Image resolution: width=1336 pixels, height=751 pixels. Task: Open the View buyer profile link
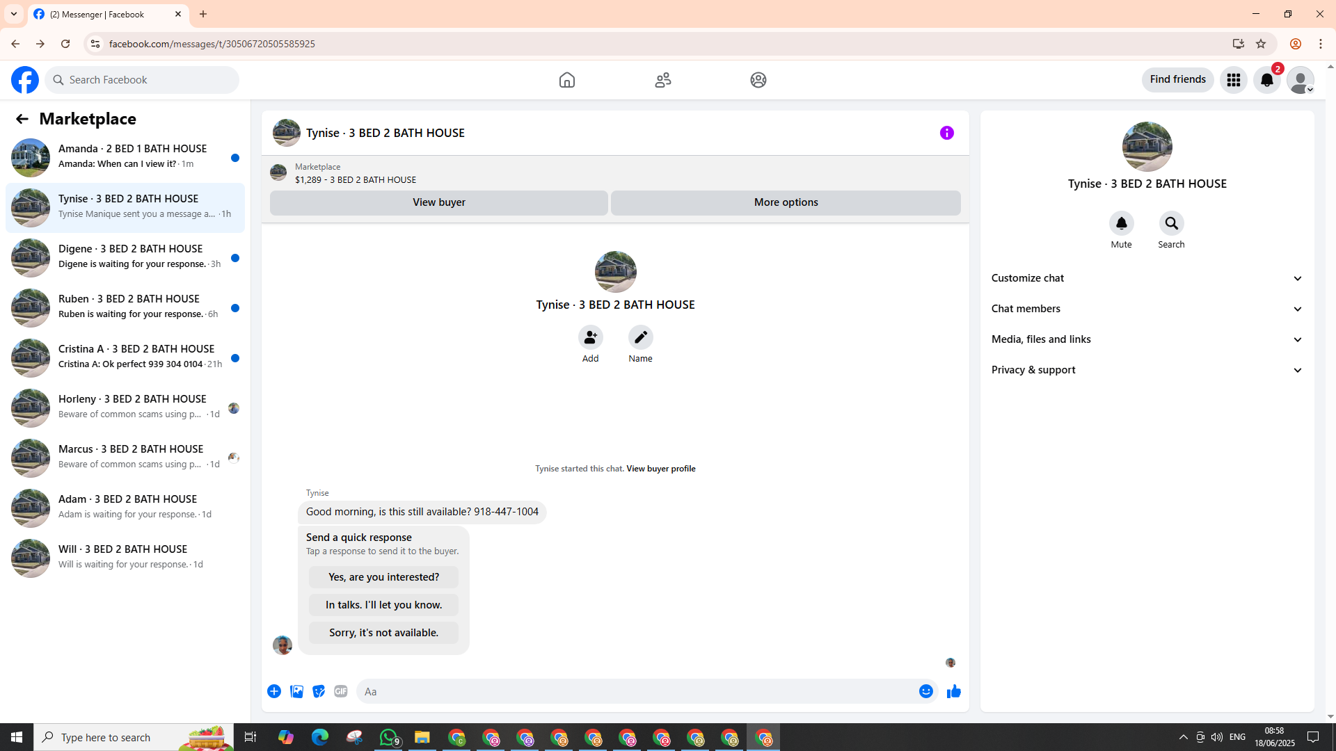[x=661, y=469]
